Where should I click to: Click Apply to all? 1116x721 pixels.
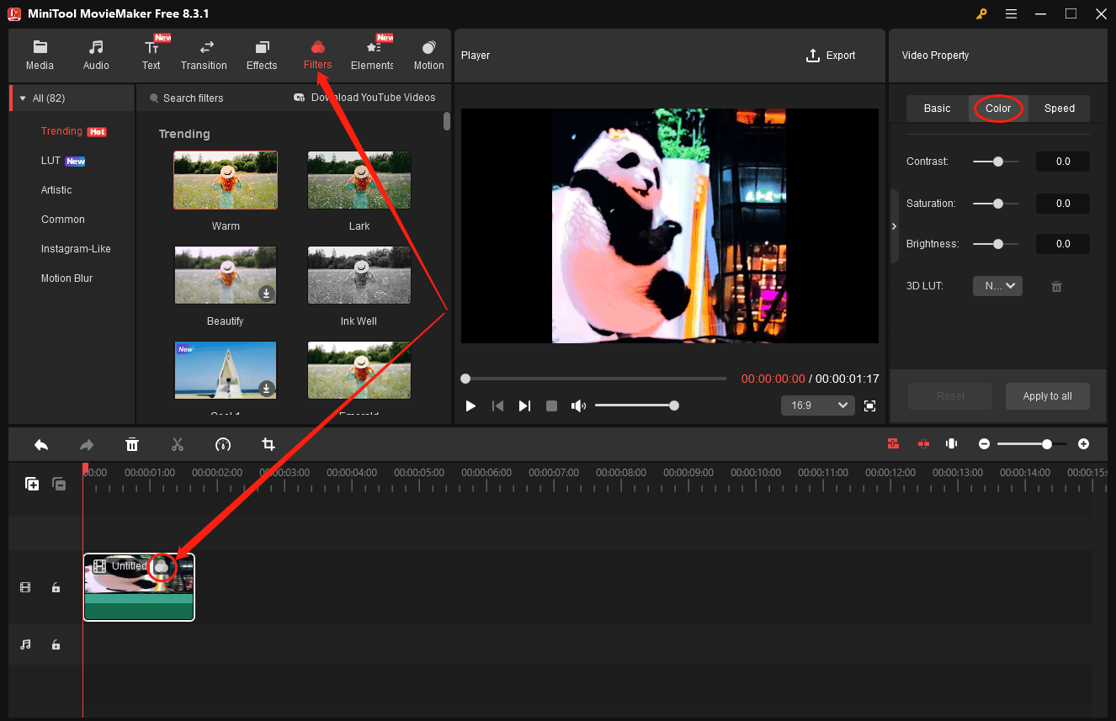tap(1047, 395)
